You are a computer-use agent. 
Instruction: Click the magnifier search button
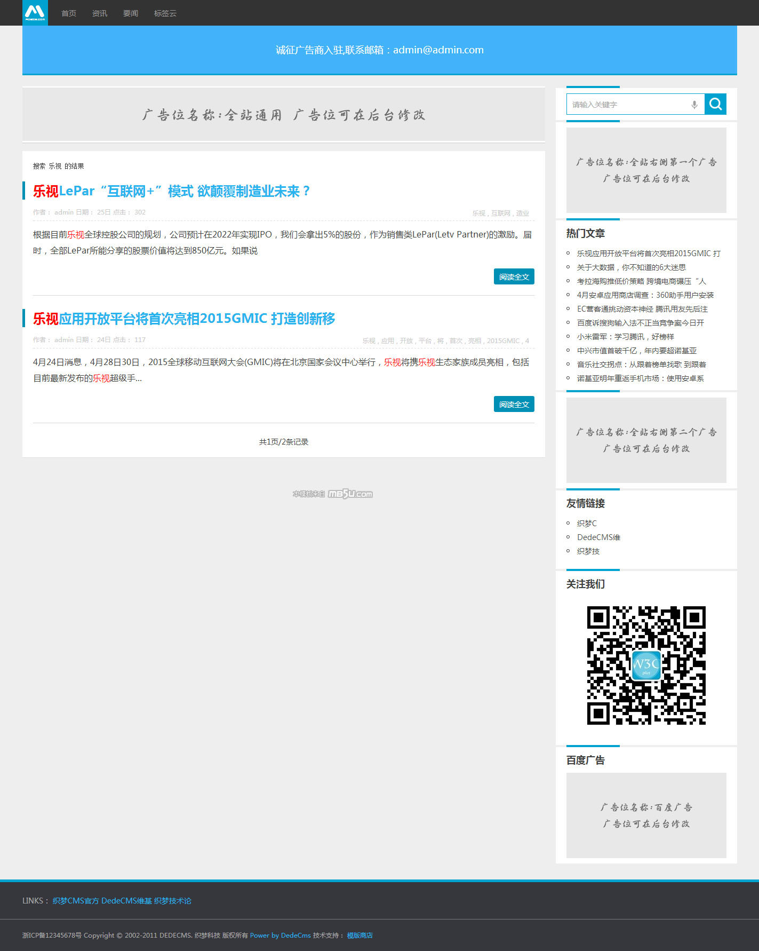715,104
